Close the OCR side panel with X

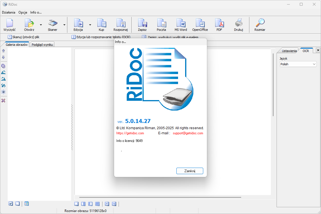[x=318, y=50]
